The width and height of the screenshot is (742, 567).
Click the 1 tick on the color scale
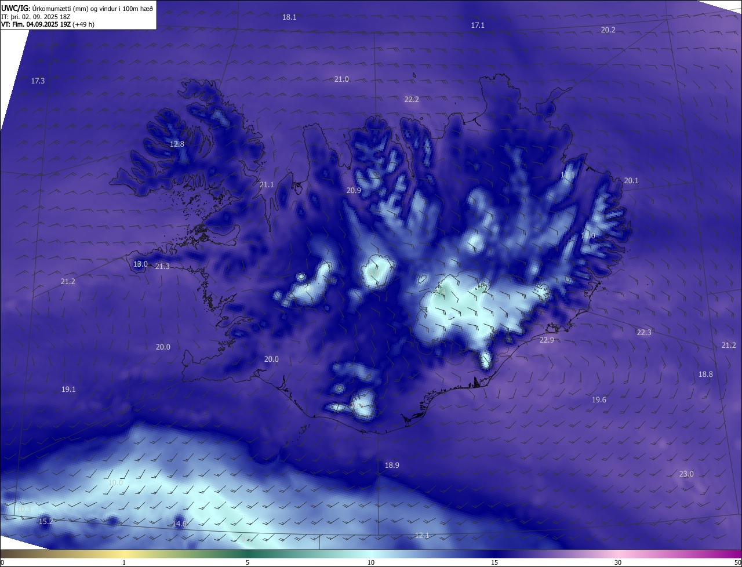click(124, 562)
